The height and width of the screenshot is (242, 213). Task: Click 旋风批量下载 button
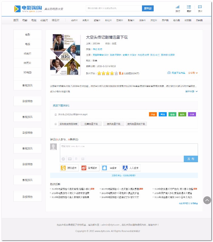coord(114,124)
